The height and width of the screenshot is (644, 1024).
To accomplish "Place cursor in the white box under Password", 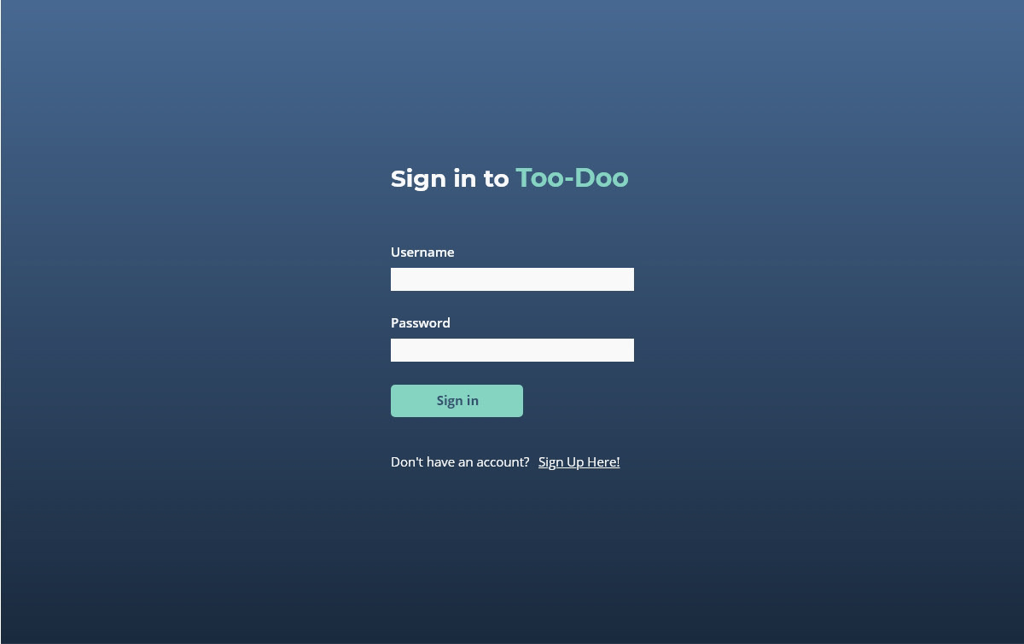I will click(512, 350).
